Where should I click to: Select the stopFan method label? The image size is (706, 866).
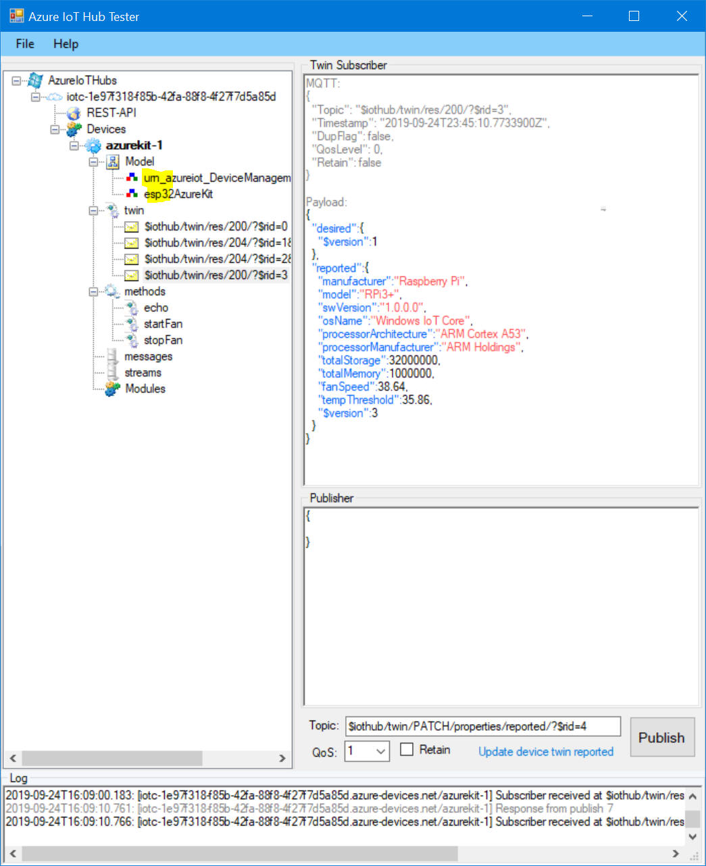163,340
